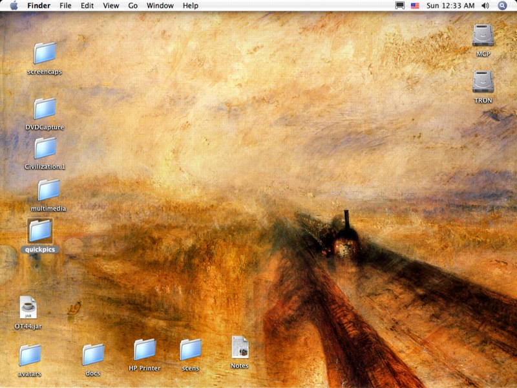This screenshot has height=388, width=517.
Task: Select the OT44.jar Java file
Action: point(28,307)
